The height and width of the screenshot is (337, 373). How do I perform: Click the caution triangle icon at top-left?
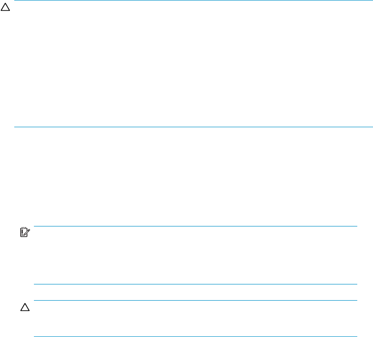[5, 9]
